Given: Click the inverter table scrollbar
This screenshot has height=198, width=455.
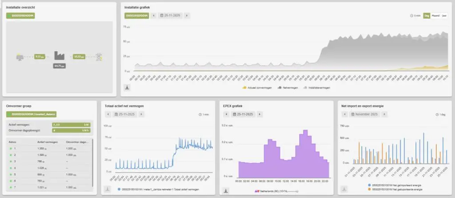Looking at the screenshot, I should [92, 162].
